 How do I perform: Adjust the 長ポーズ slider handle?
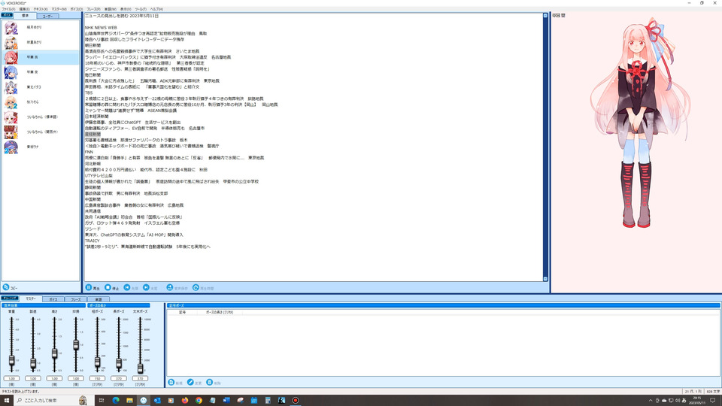119,364
